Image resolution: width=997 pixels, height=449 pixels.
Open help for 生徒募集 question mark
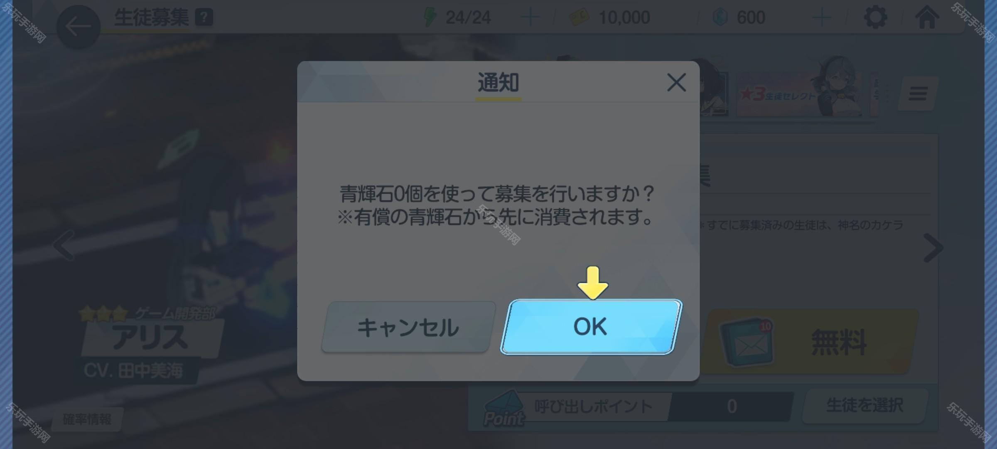(204, 18)
